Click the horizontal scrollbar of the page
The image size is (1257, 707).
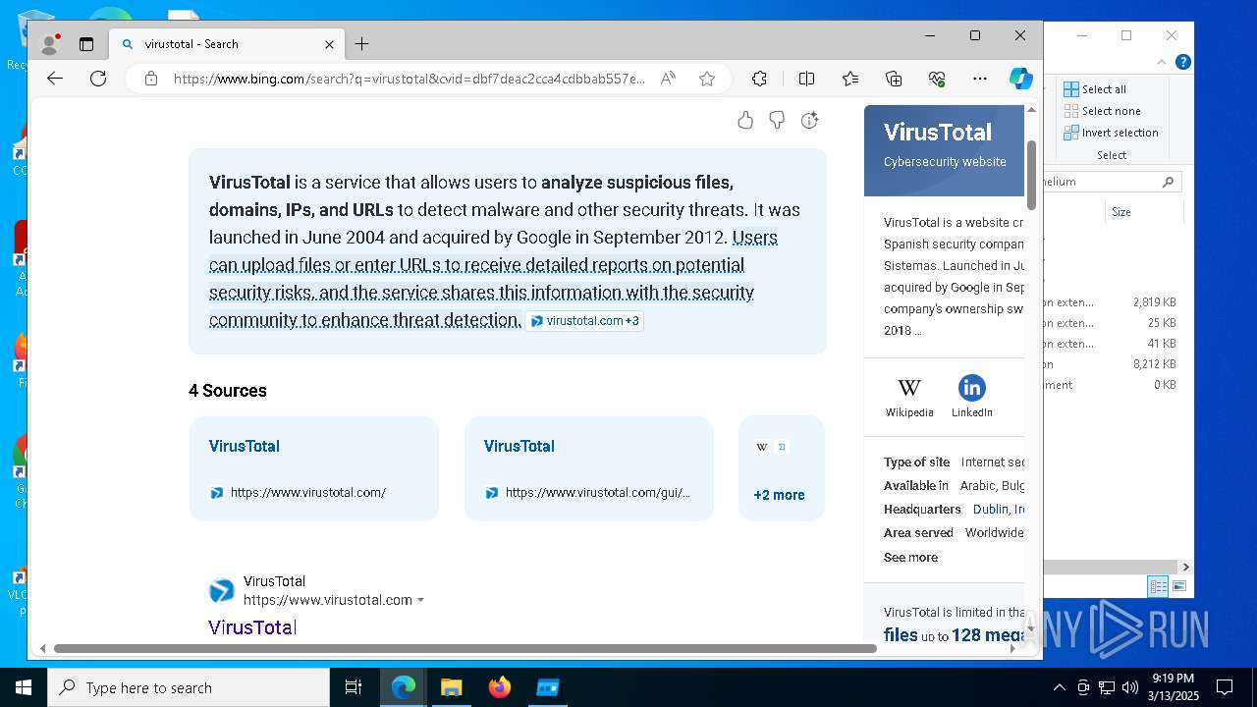(465, 648)
